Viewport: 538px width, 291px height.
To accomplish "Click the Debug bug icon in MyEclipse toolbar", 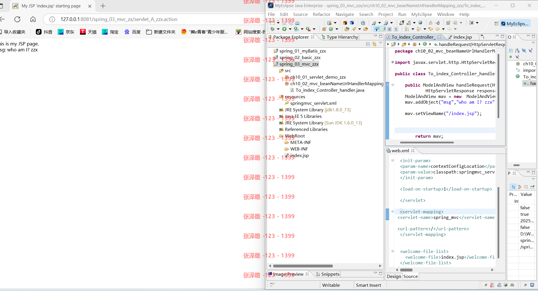I will click(x=272, y=29).
